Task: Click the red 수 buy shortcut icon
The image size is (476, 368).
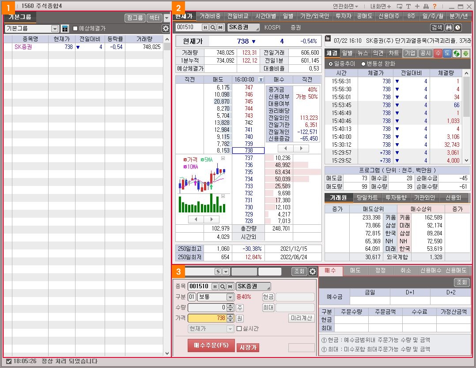Action: point(438,53)
